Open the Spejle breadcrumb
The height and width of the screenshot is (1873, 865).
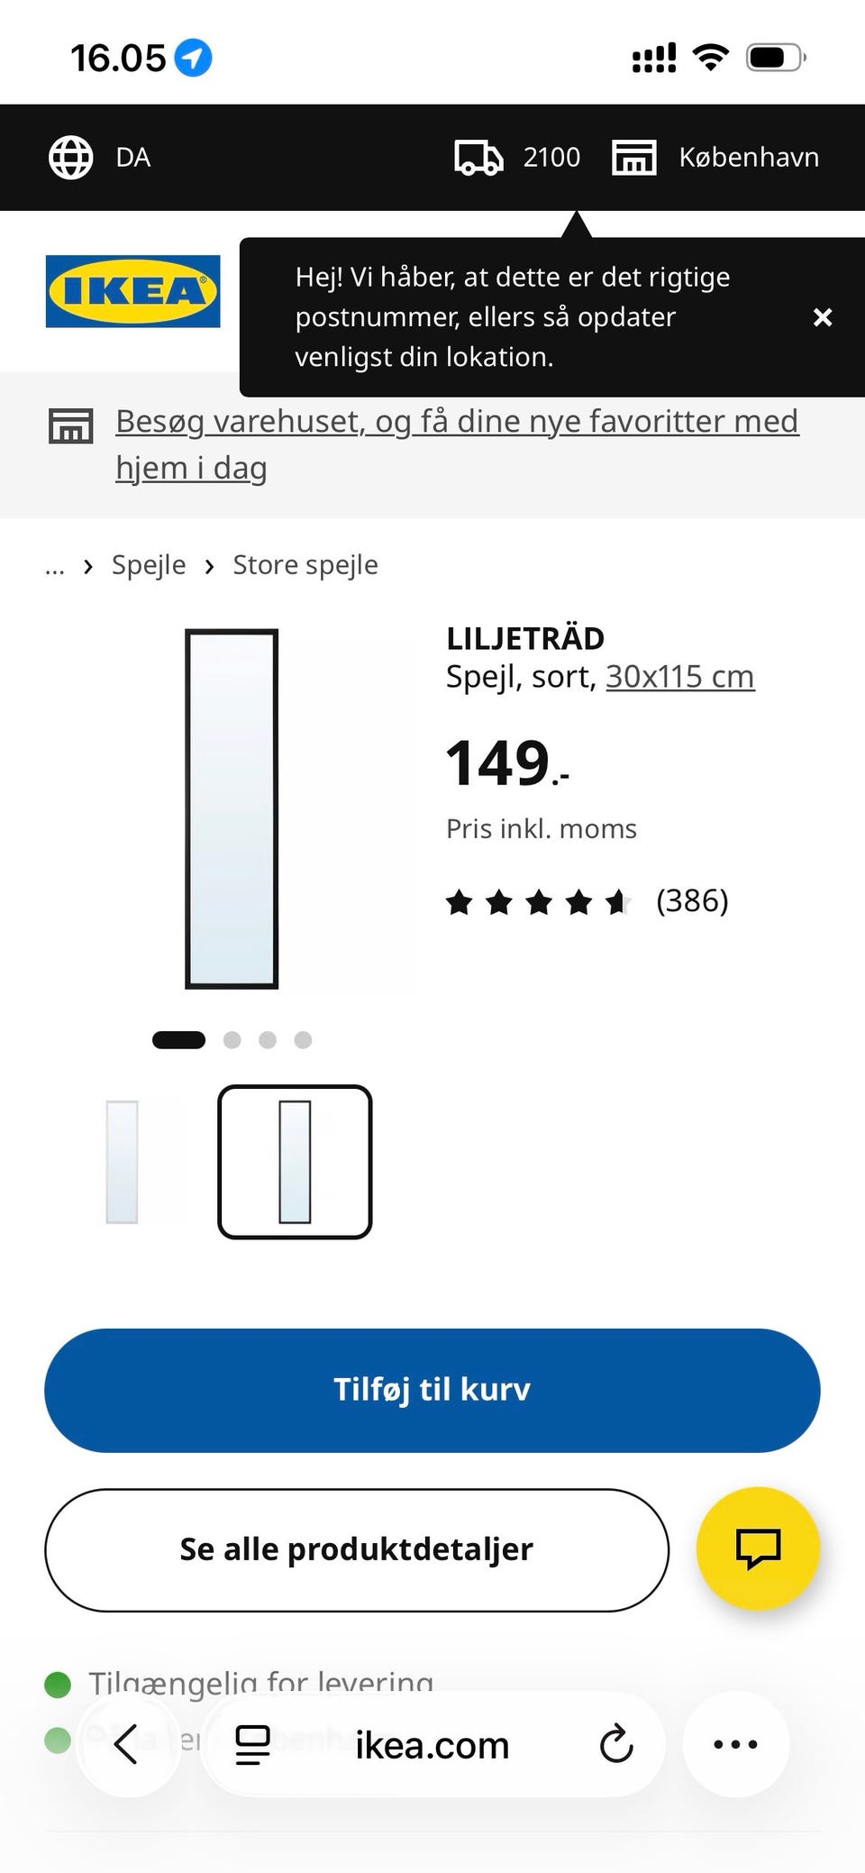[x=149, y=565]
